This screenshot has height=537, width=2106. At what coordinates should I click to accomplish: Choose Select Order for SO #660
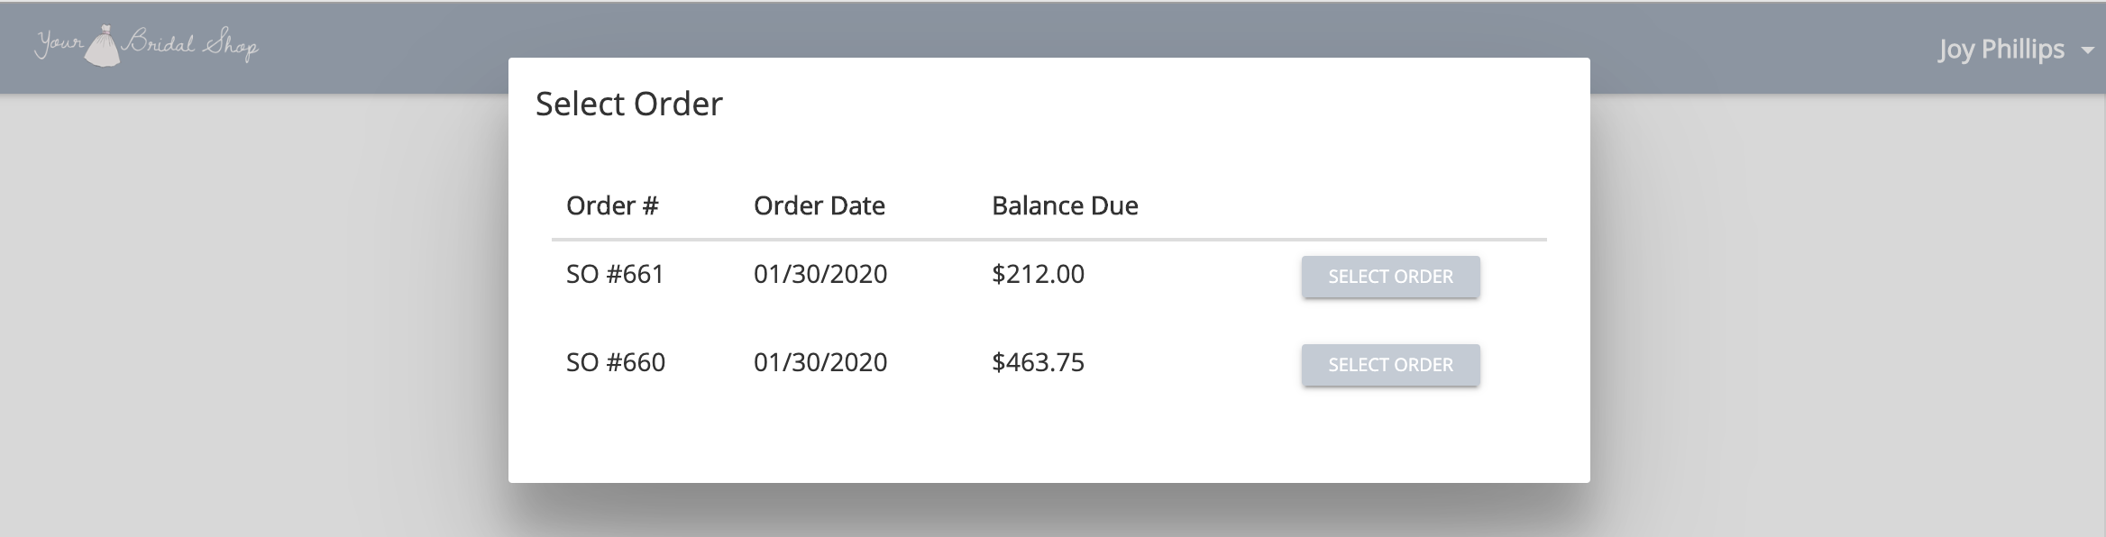1390,365
